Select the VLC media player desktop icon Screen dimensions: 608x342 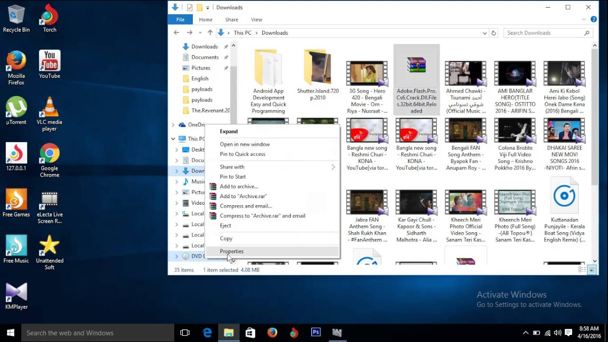(49, 114)
